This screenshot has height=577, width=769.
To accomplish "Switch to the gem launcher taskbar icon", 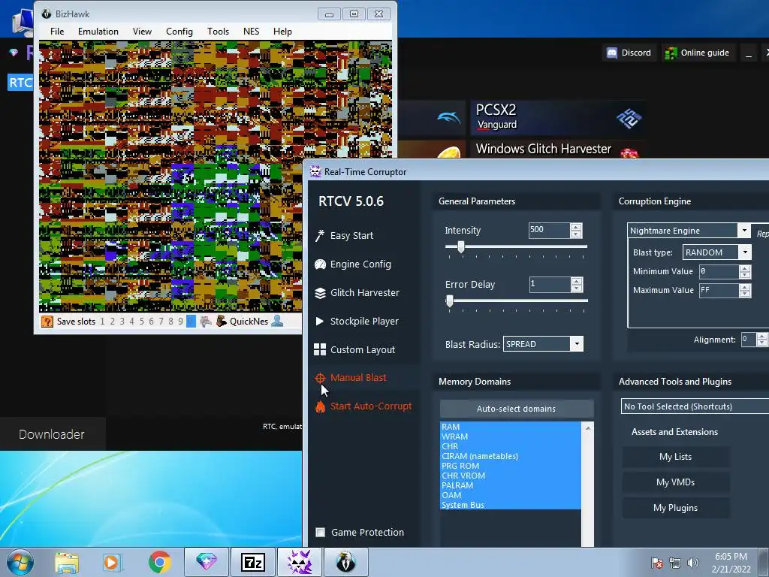I will (x=207, y=562).
